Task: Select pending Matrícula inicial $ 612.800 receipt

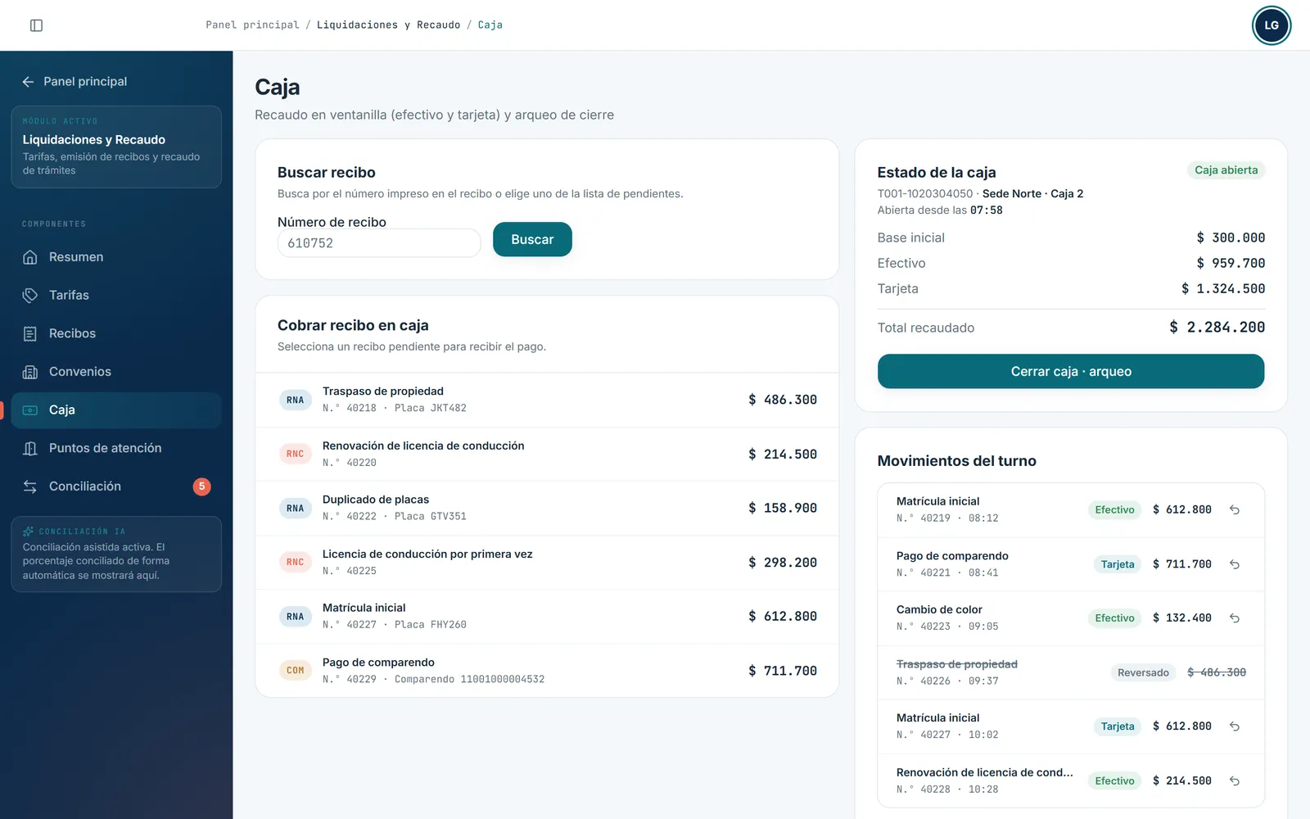Action: click(547, 617)
